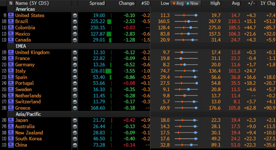Viewport: 276px width, 150px height.
Task: Collapse the Asia/Pacific region group
Action: (28, 114)
